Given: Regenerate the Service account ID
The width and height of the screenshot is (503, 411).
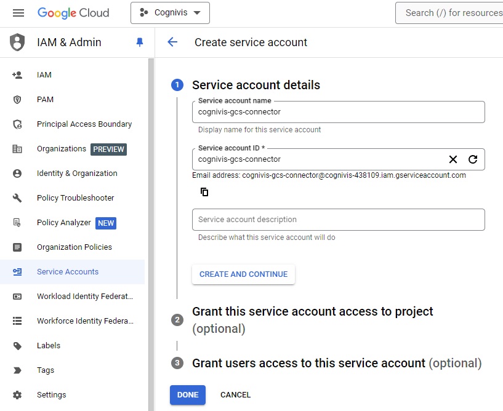Looking at the screenshot, I should click(x=473, y=159).
